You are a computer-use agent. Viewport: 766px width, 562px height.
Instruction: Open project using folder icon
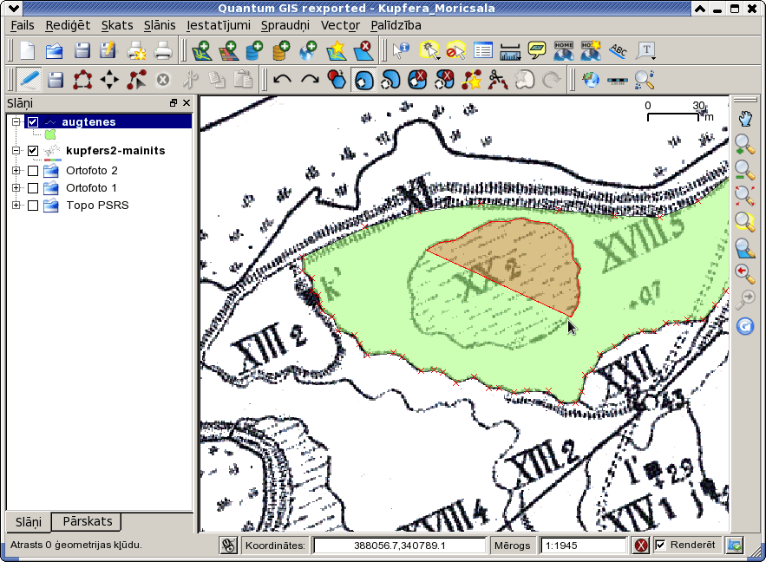click(55, 50)
